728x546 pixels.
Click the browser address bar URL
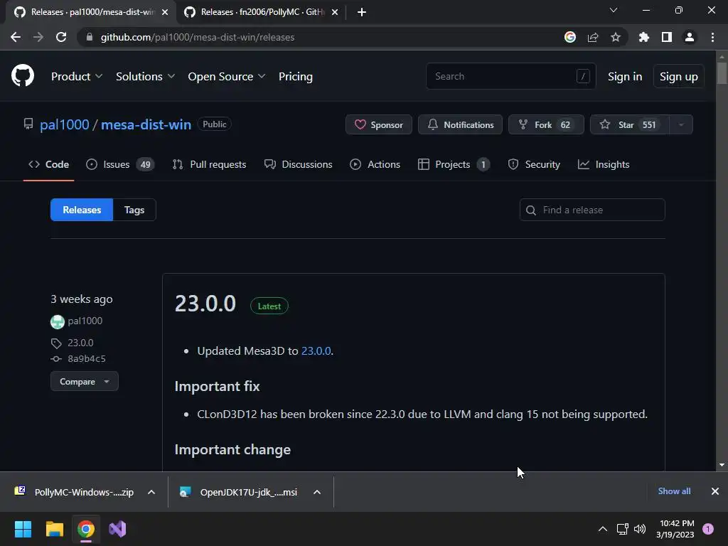[198, 37]
